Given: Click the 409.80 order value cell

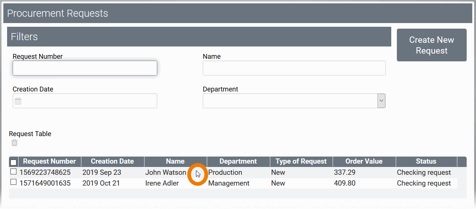Looking at the screenshot, I should coord(345,183).
